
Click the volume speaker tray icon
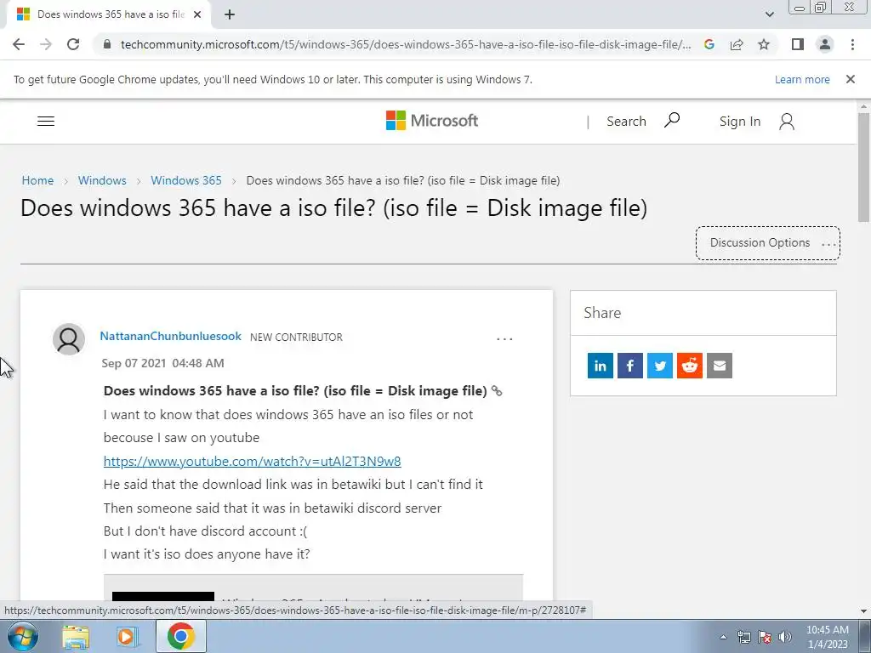785,637
